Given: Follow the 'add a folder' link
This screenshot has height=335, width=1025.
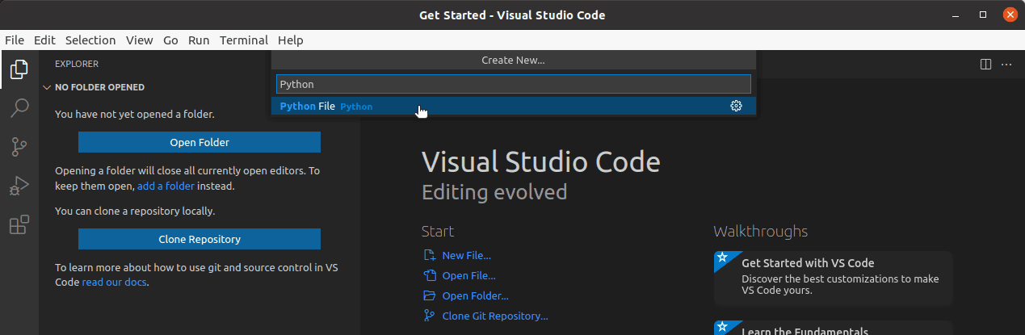Looking at the screenshot, I should (x=166, y=186).
